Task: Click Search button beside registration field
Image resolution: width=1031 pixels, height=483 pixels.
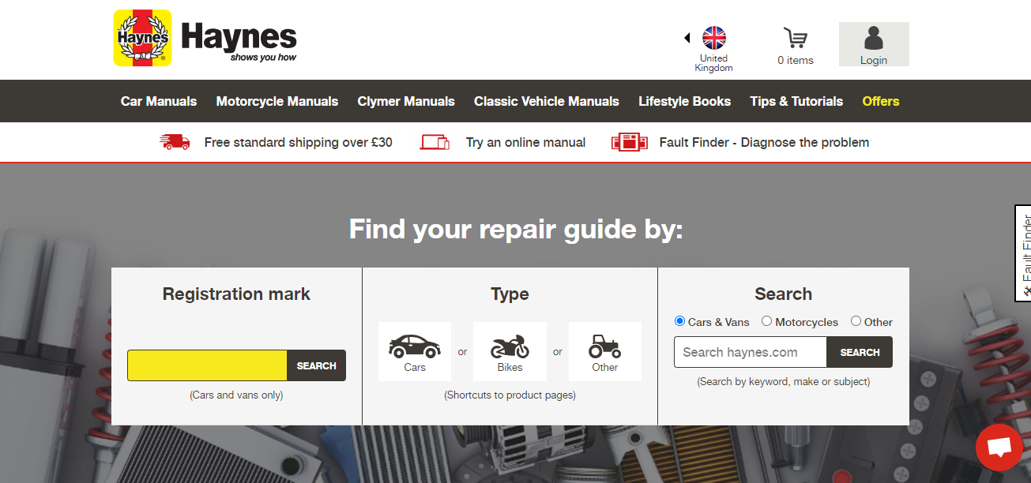Action: click(x=316, y=365)
